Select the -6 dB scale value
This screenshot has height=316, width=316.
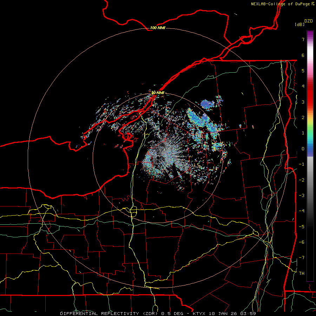pos(302,242)
